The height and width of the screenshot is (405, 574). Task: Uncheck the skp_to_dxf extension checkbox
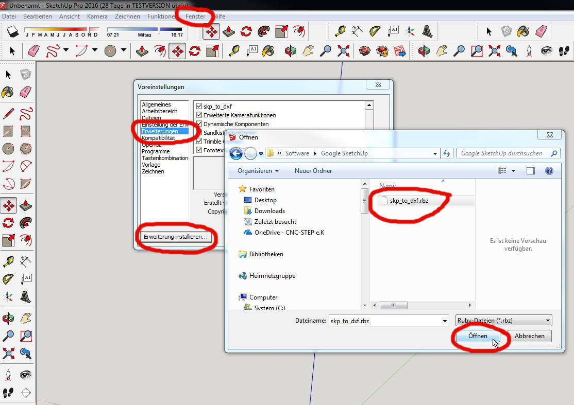[x=199, y=106]
